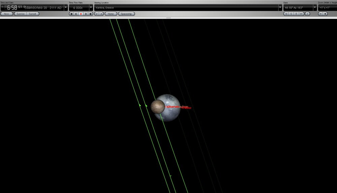Lower elevation with the down arrow button
337x193 pixels.
[x=96, y=14]
